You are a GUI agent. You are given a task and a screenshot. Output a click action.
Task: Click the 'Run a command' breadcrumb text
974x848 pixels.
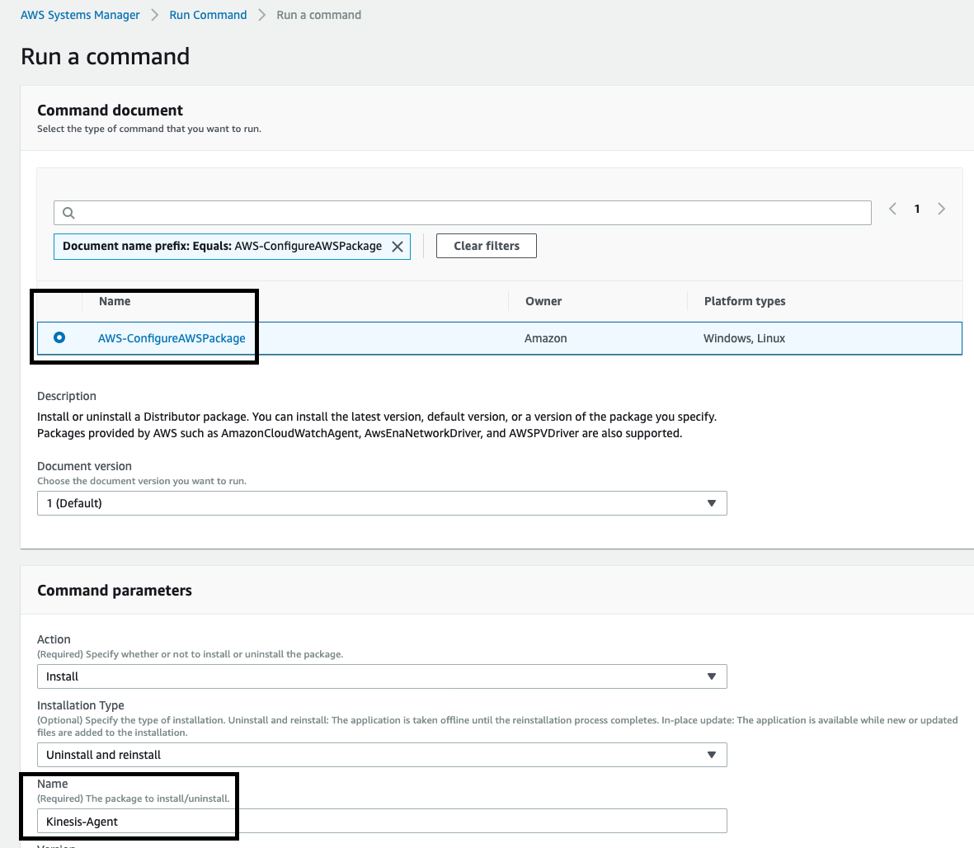318,15
